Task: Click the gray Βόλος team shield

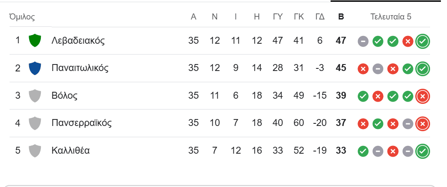Action: [x=35, y=96]
